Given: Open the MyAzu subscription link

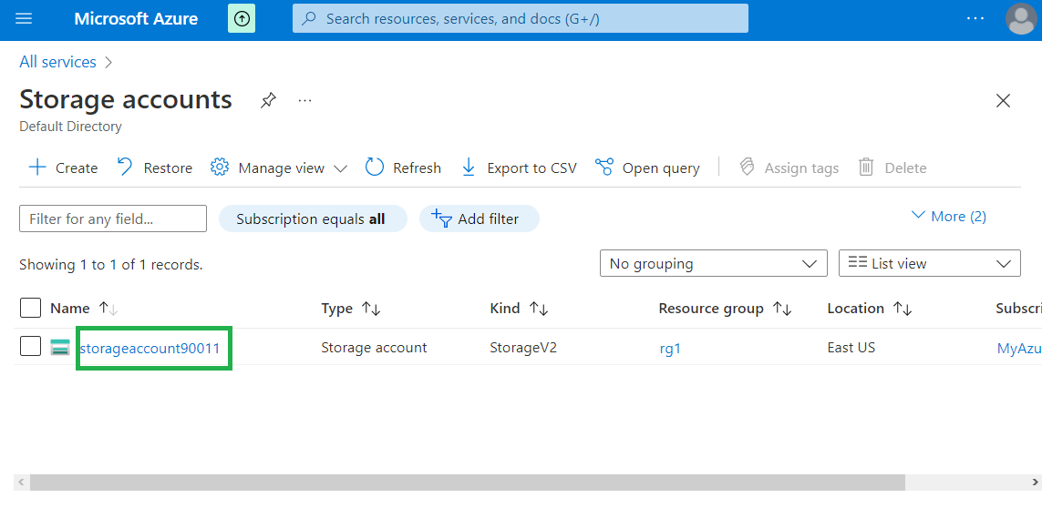Looking at the screenshot, I should (x=1018, y=348).
